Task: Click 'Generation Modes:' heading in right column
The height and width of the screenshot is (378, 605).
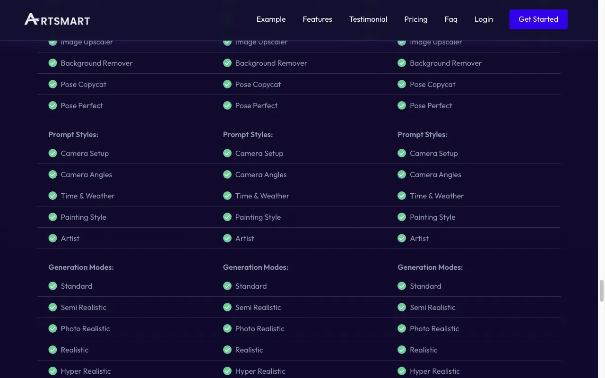Action: [x=430, y=267]
